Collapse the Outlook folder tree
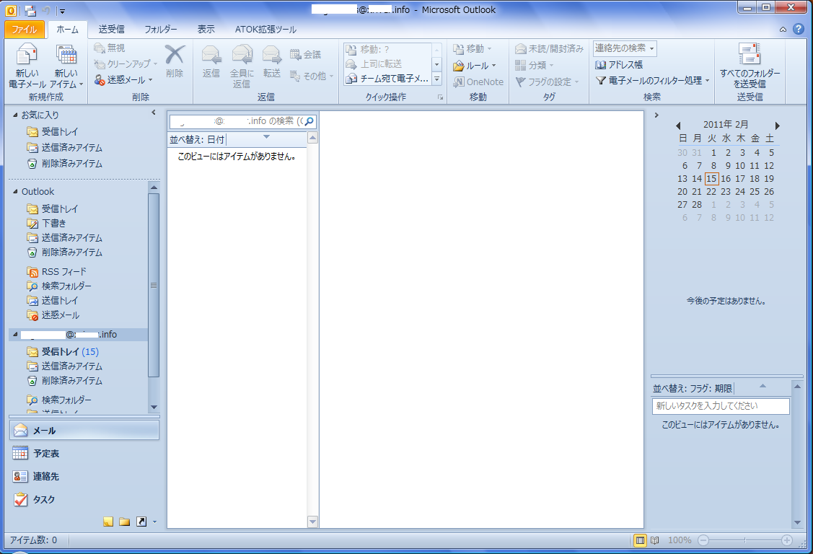The height and width of the screenshot is (554, 813). (16, 192)
